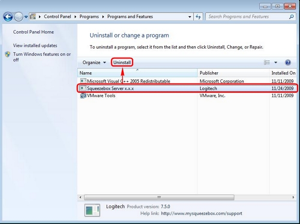
Task: Click the horizontal scrollbar thumb
Action: 159,197
